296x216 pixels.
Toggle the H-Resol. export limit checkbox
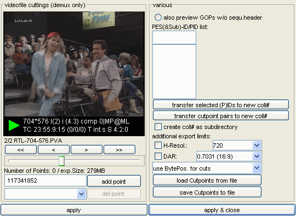pos(158,145)
